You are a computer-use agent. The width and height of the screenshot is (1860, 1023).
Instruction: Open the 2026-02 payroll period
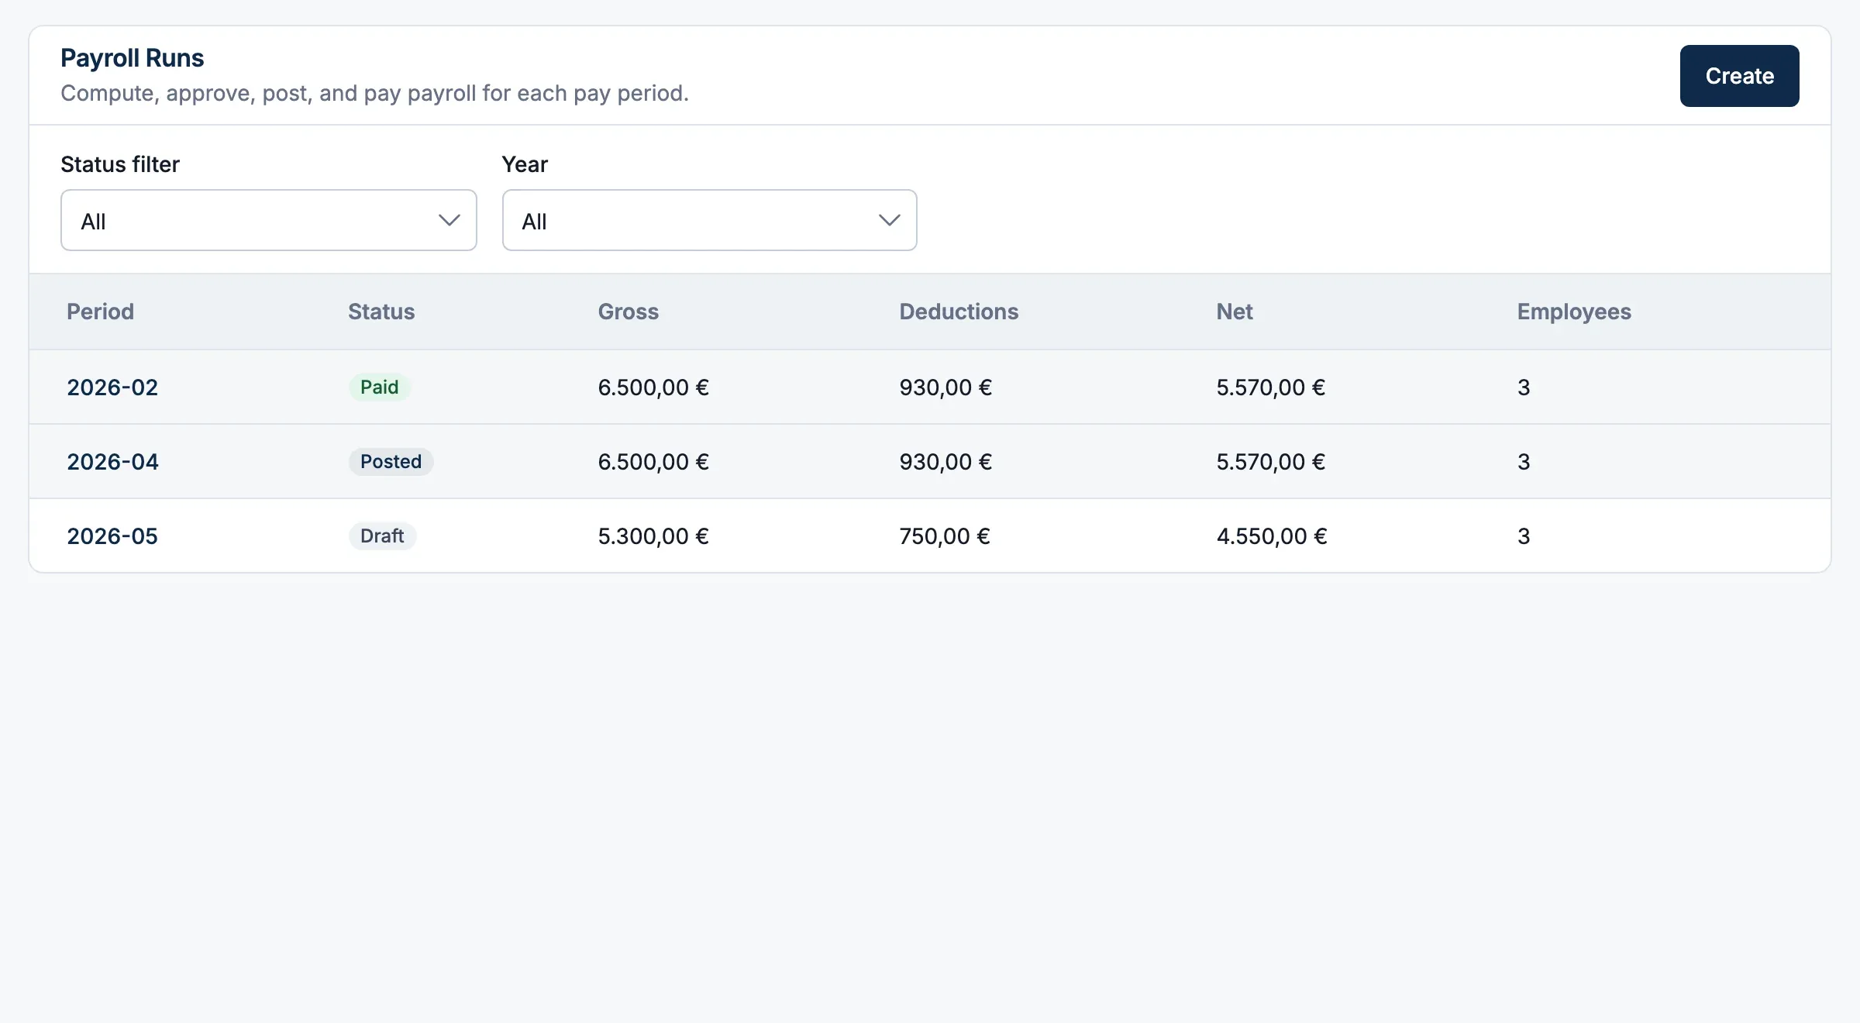tap(112, 387)
